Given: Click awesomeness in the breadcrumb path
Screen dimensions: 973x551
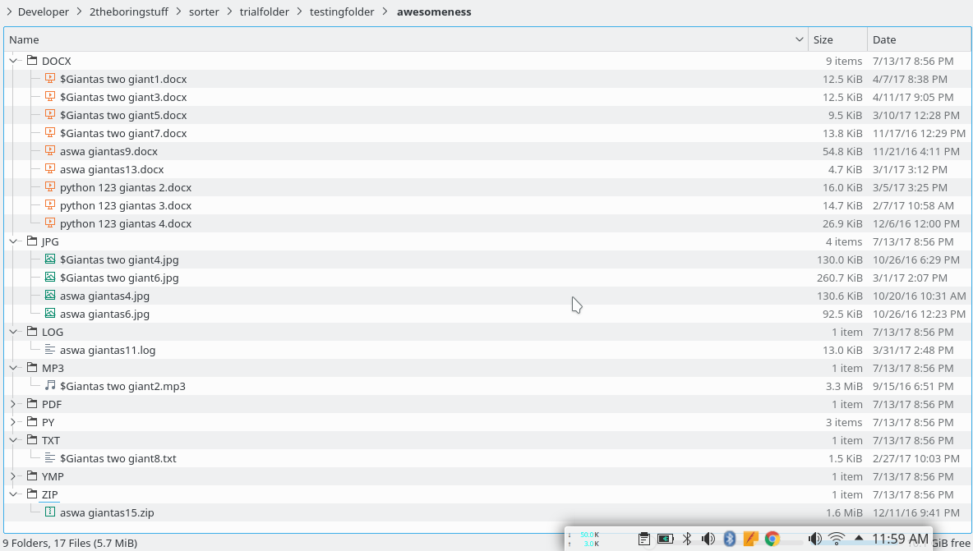Looking at the screenshot, I should tap(434, 11).
